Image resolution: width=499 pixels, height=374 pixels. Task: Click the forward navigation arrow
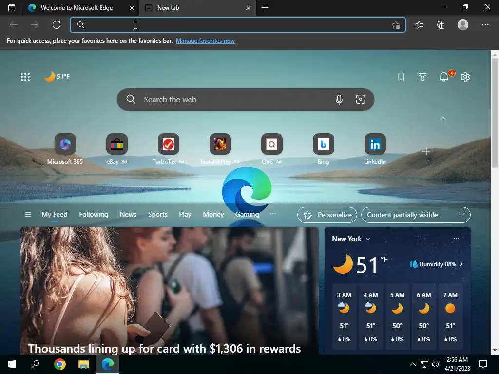tap(35, 25)
